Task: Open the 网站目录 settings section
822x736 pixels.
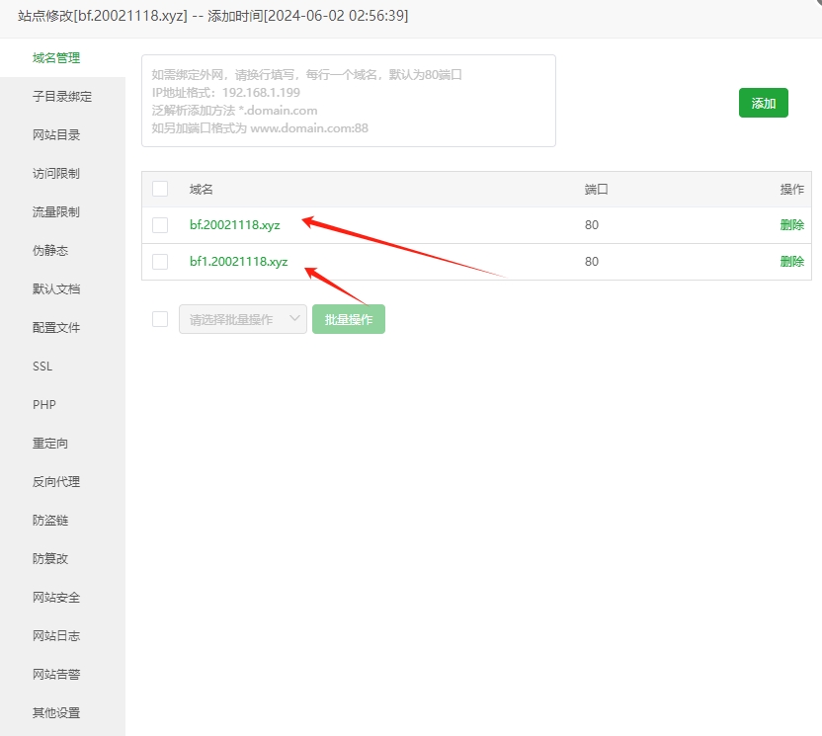Action: click(x=55, y=134)
